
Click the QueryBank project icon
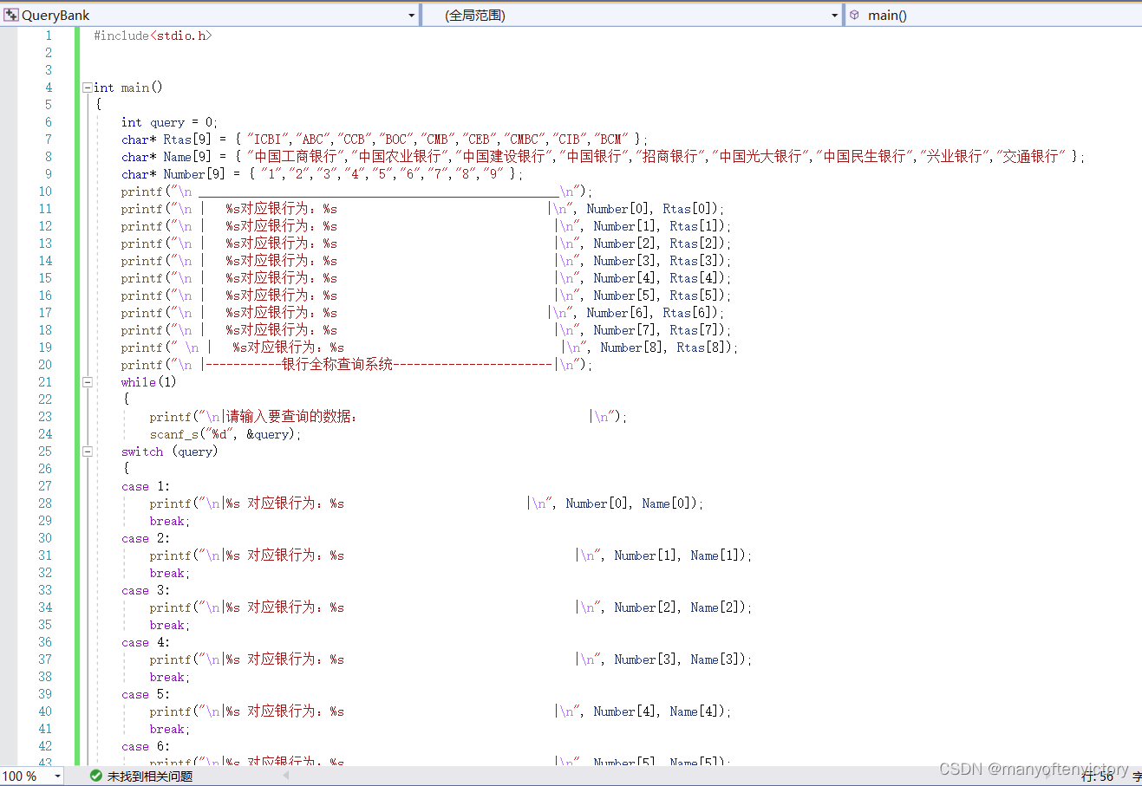(11, 15)
